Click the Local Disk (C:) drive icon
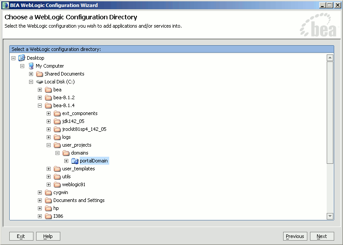Viewport: 343px width, 245px height. coord(40,82)
